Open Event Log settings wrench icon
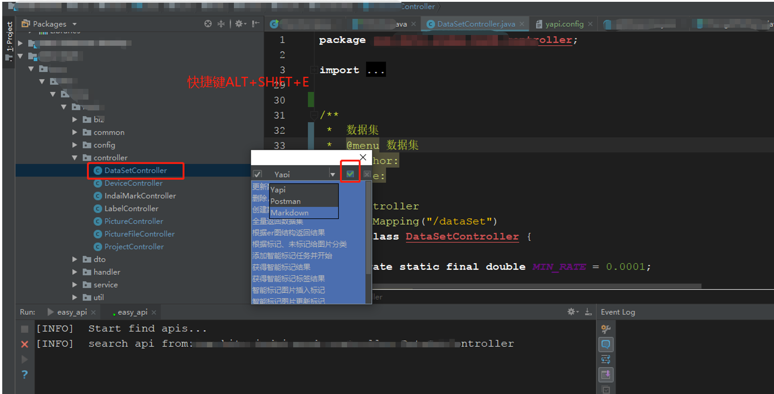Viewport: 774px width, 394px height. point(606,329)
